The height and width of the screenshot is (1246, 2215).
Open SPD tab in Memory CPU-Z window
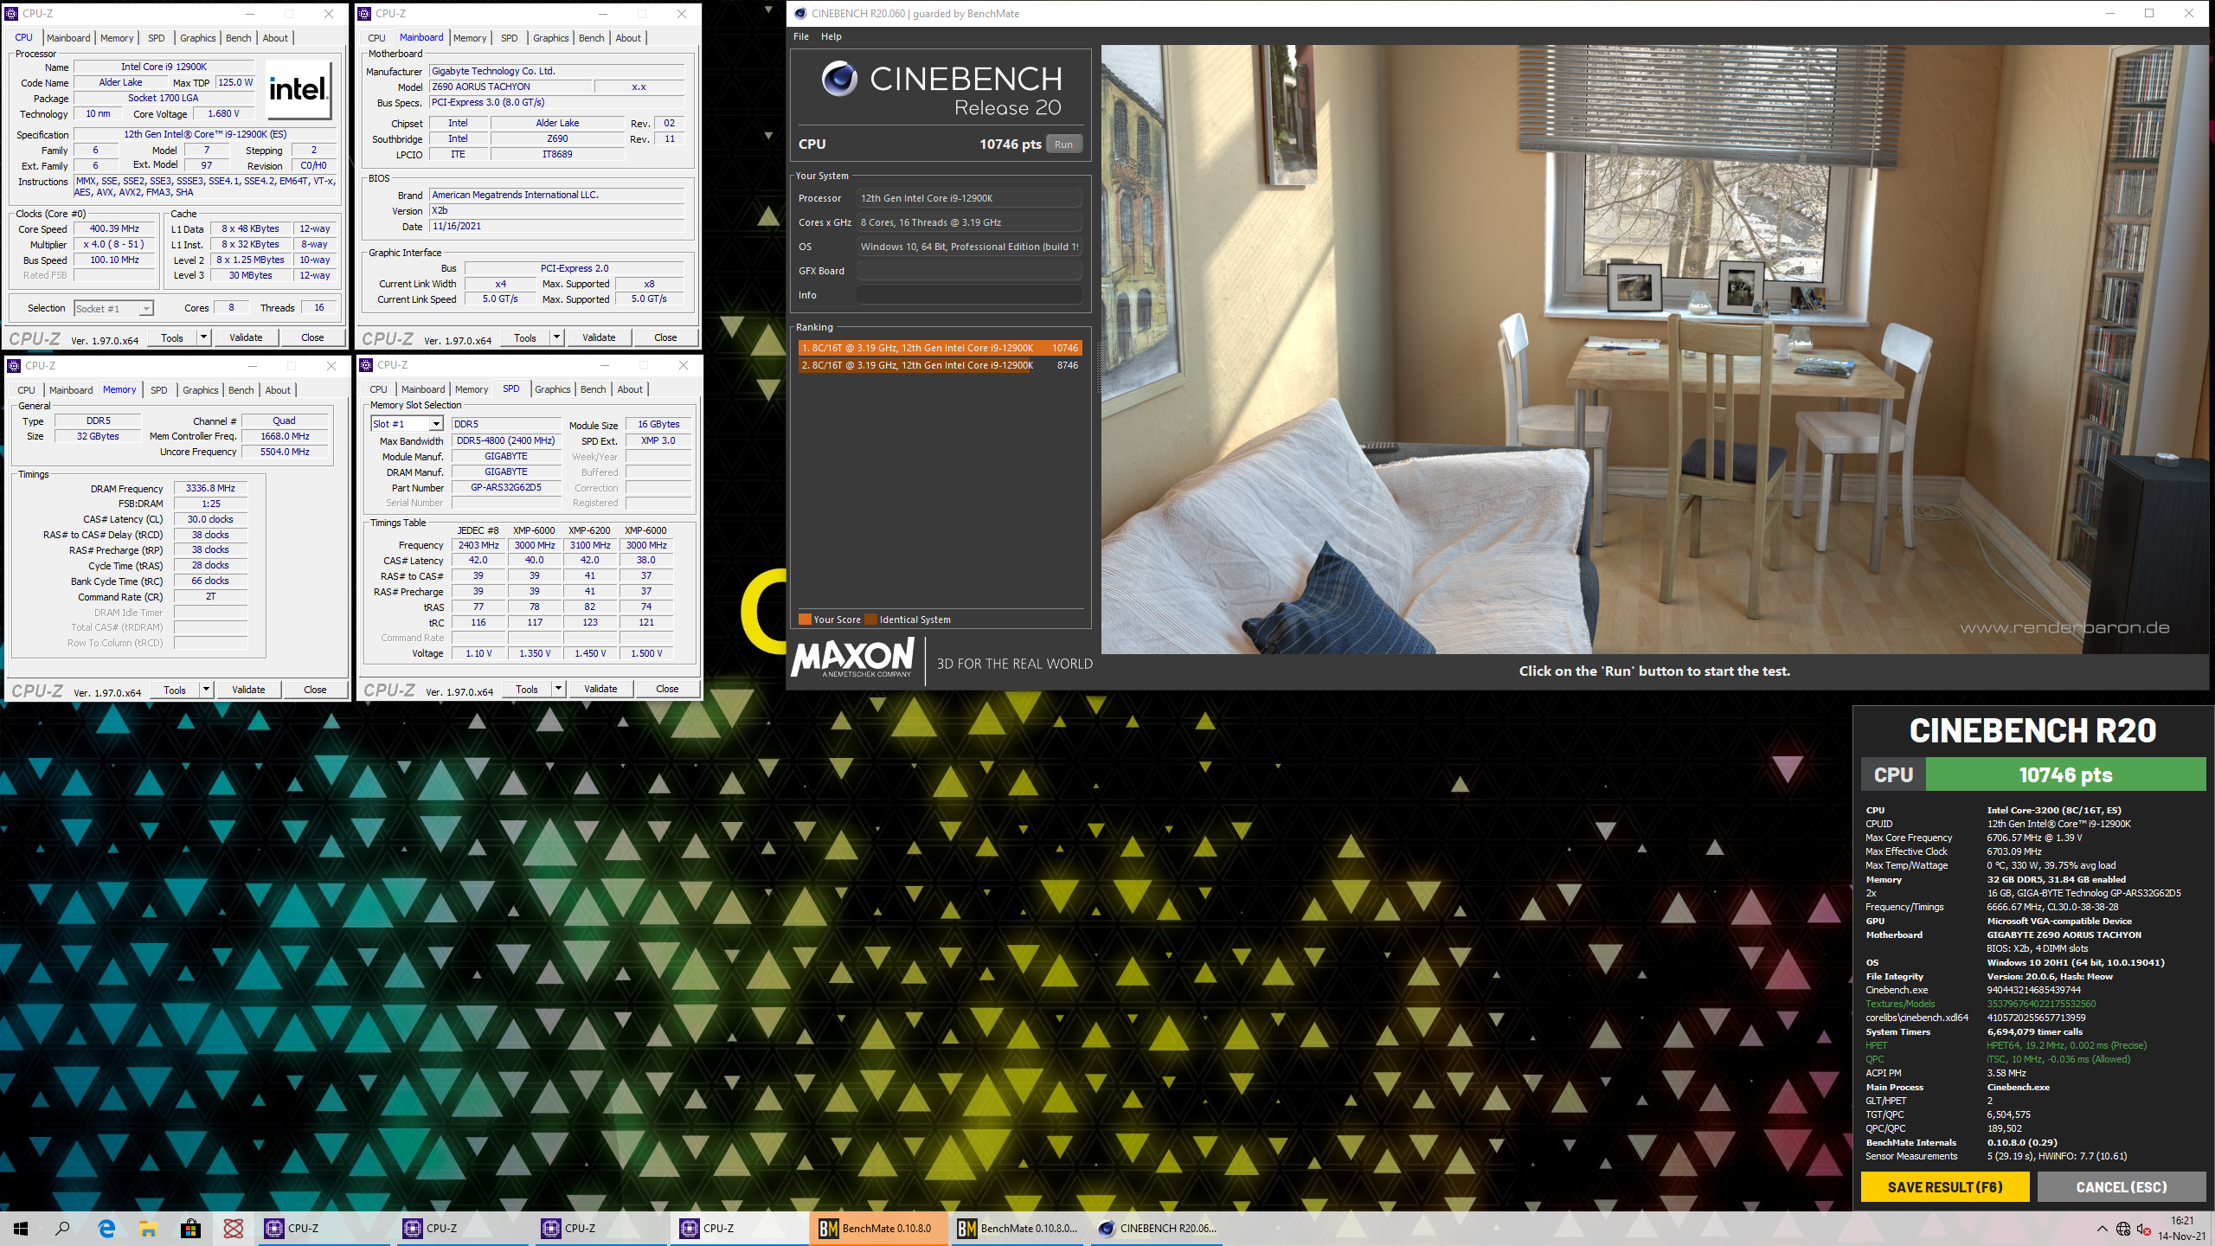[159, 390]
